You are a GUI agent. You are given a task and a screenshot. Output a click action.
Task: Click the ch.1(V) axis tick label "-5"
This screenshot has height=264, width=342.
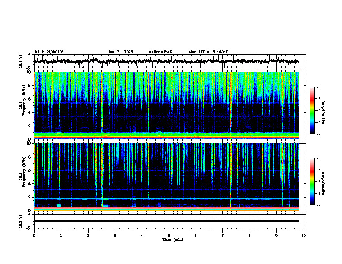(29, 68)
